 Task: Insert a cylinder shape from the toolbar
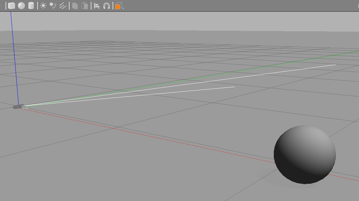[x=31, y=6]
